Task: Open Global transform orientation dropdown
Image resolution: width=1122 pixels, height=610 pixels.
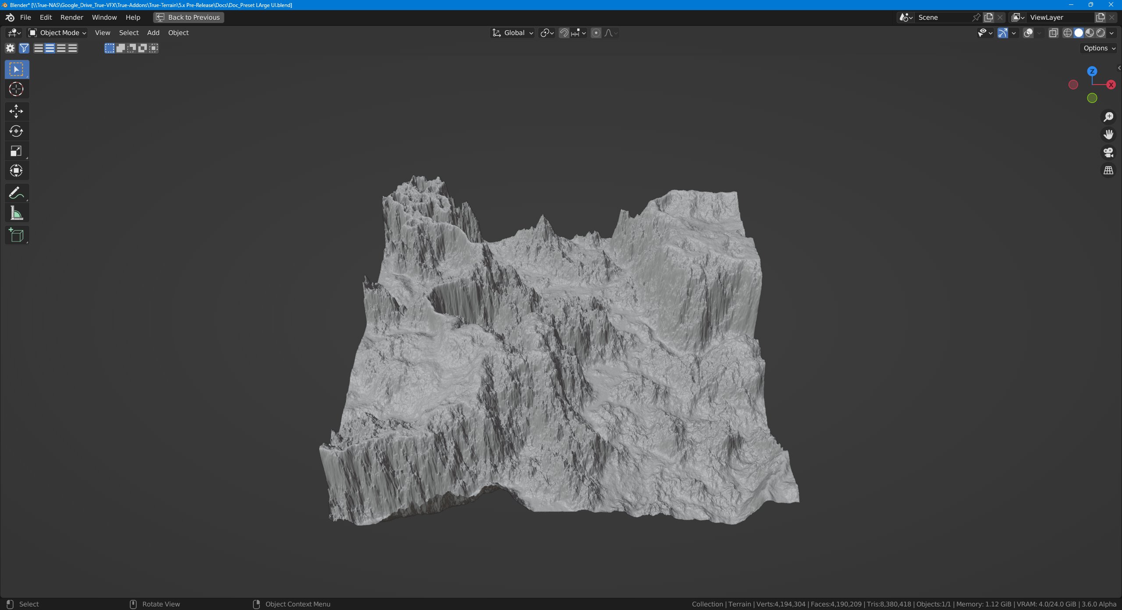Action: coord(513,33)
